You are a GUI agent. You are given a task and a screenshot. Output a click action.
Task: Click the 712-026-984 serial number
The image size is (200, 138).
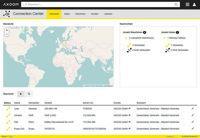click(x=89, y=115)
